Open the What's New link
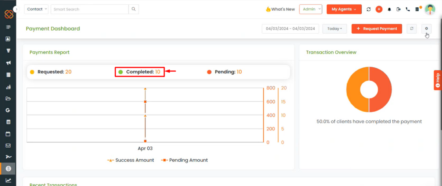442x186 pixels. (280, 9)
